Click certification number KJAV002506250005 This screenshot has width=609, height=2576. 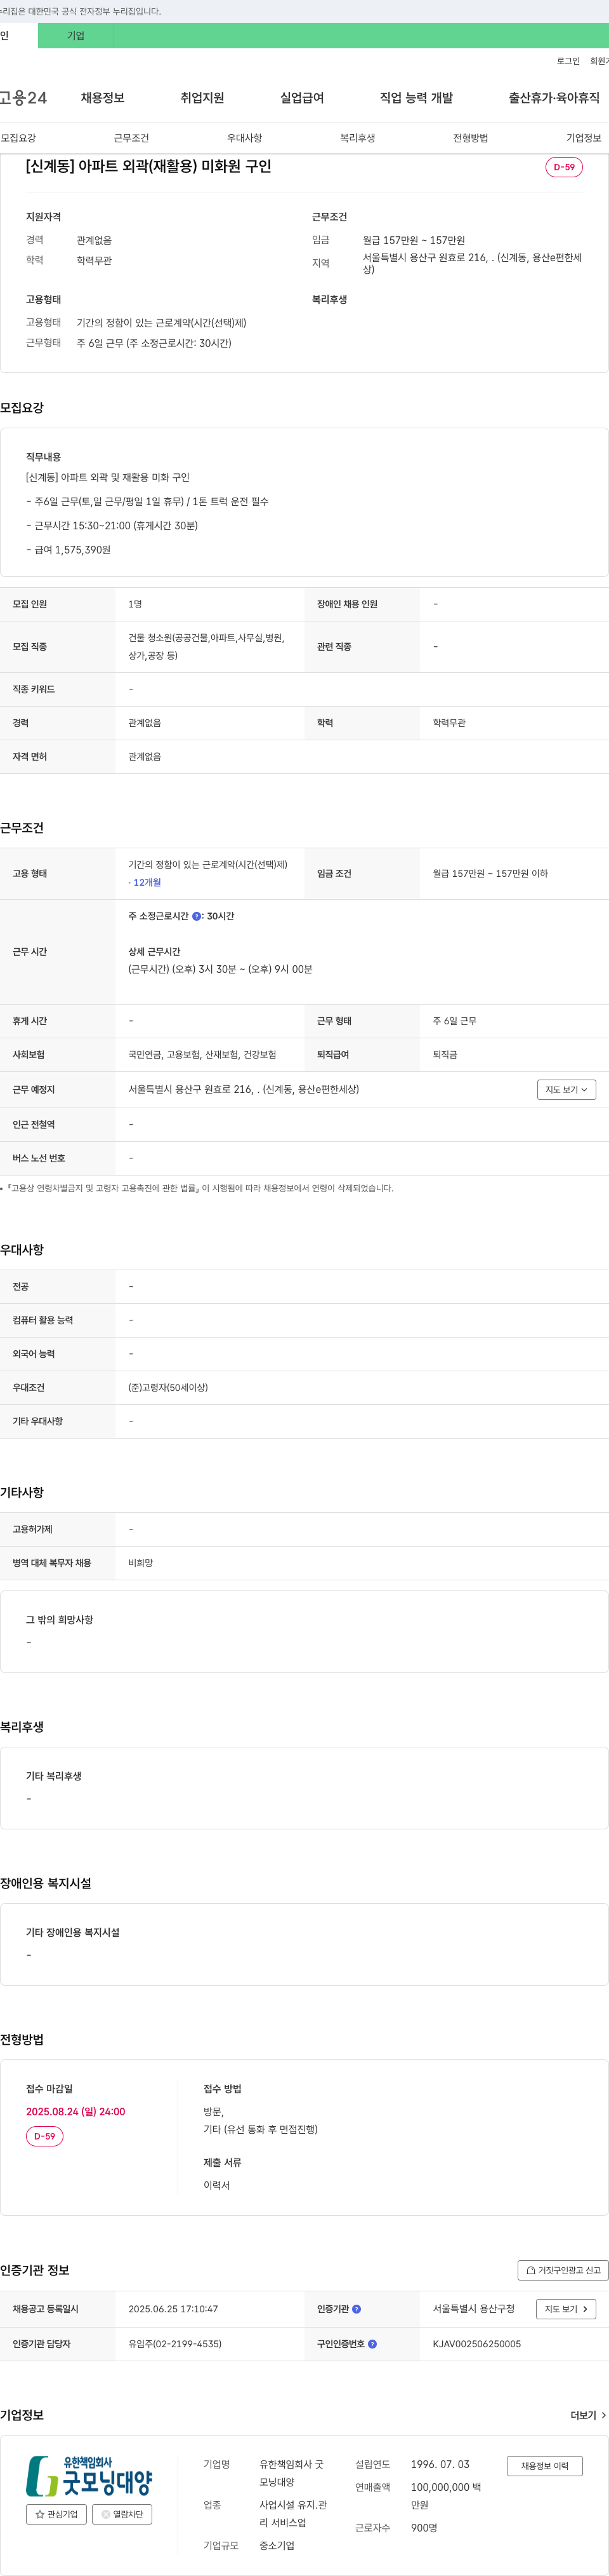pos(477,2344)
